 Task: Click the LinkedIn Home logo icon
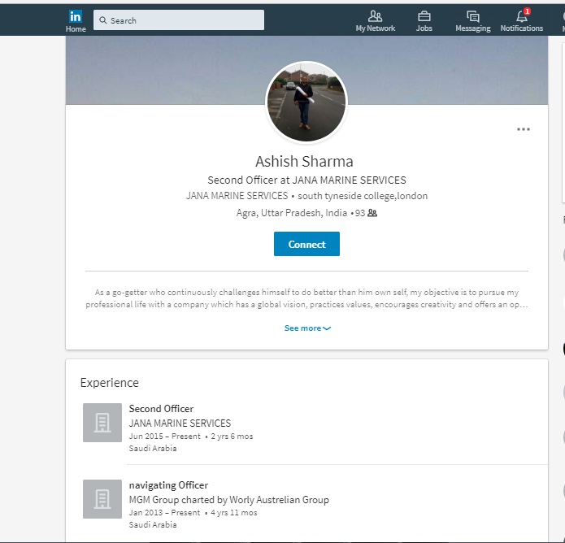76,17
